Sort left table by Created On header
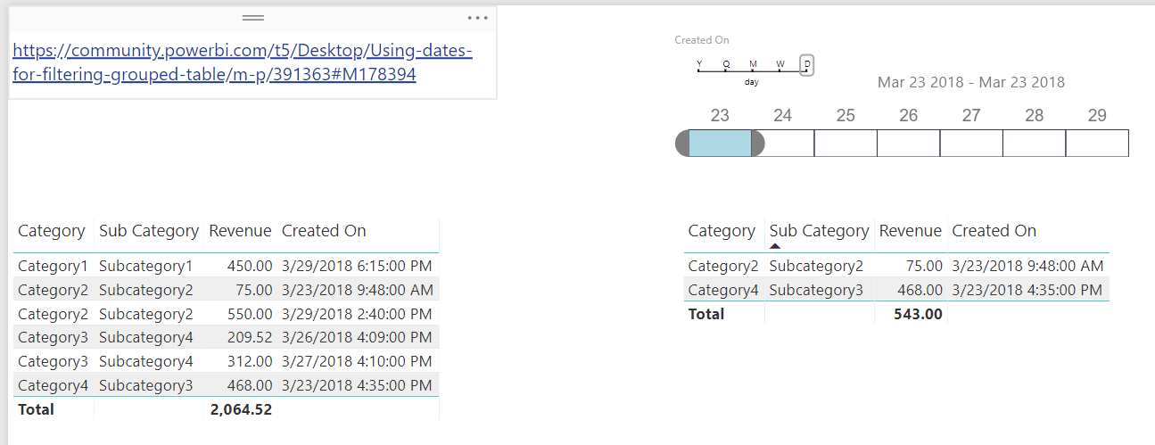 pos(324,231)
